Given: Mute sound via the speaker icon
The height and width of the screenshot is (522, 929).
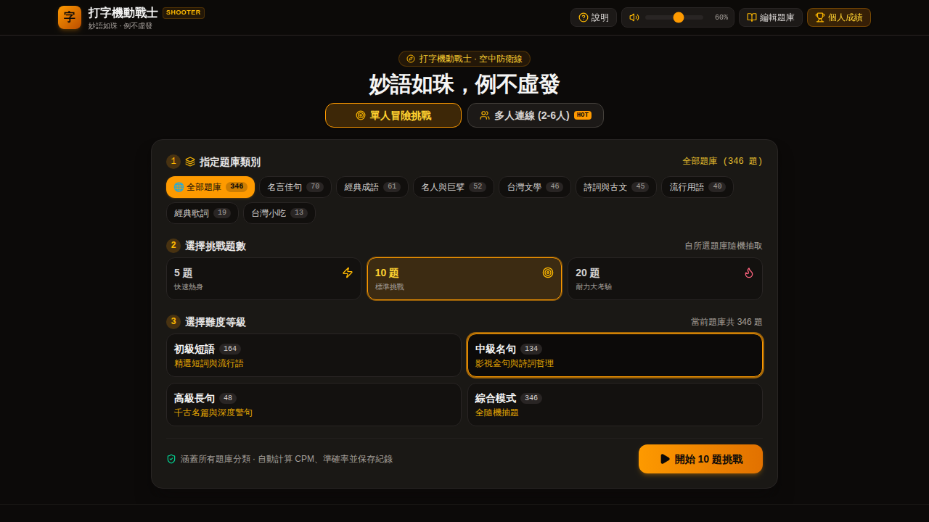Looking at the screenshot, I should click(x=634, y=17).
